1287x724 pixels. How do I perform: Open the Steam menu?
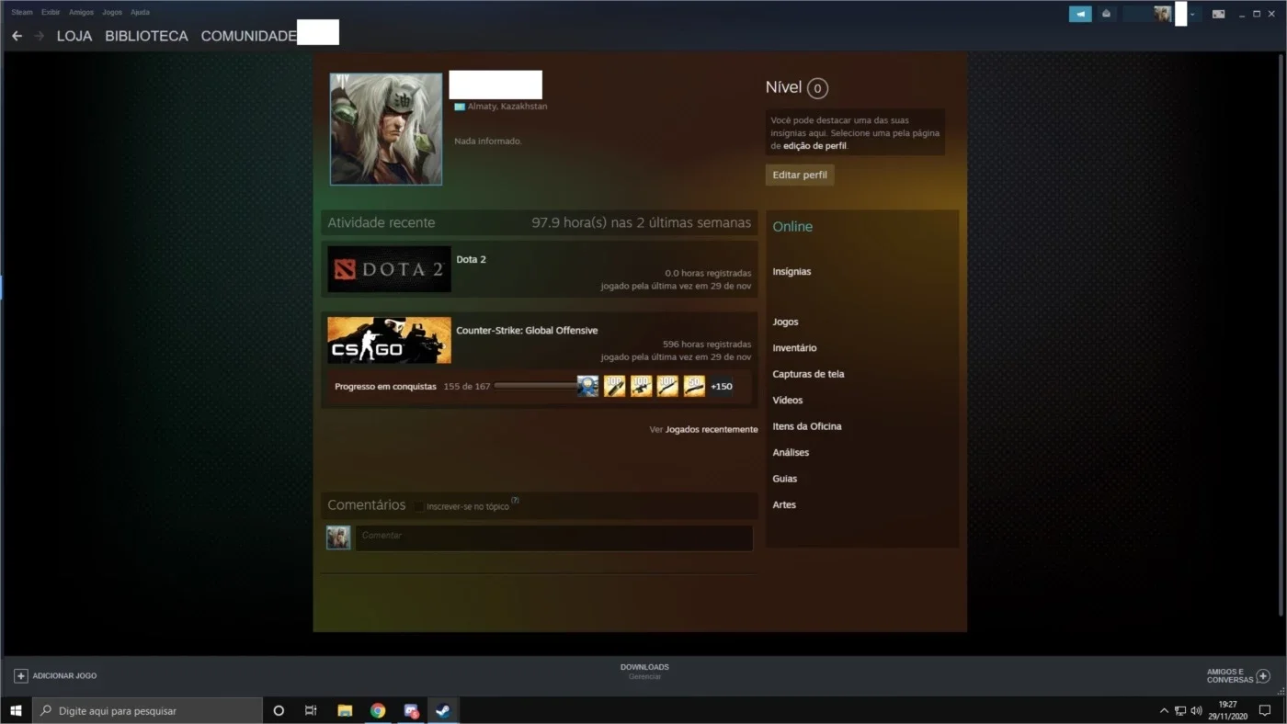pos(22,12)
